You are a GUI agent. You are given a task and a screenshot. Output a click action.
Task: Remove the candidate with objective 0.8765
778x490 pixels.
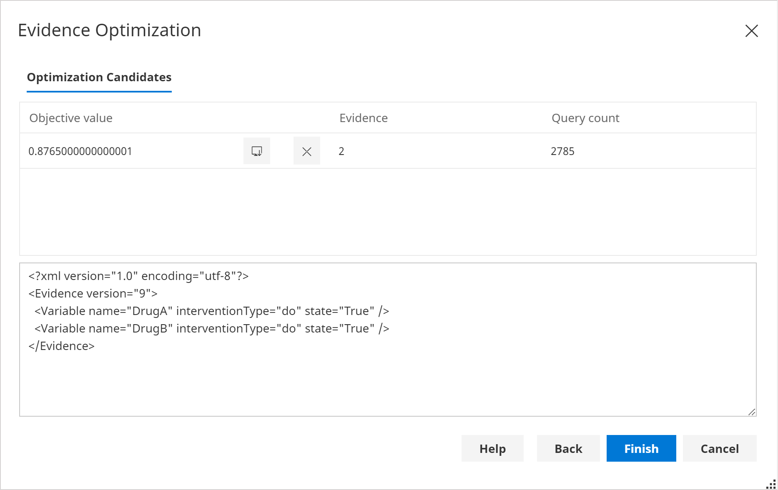pos(306,151)
